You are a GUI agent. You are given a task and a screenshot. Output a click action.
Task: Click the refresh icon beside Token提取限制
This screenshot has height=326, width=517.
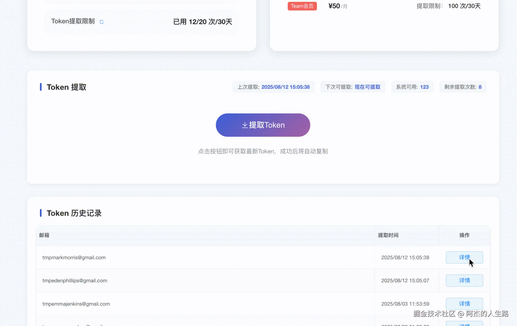click(101, 21)
